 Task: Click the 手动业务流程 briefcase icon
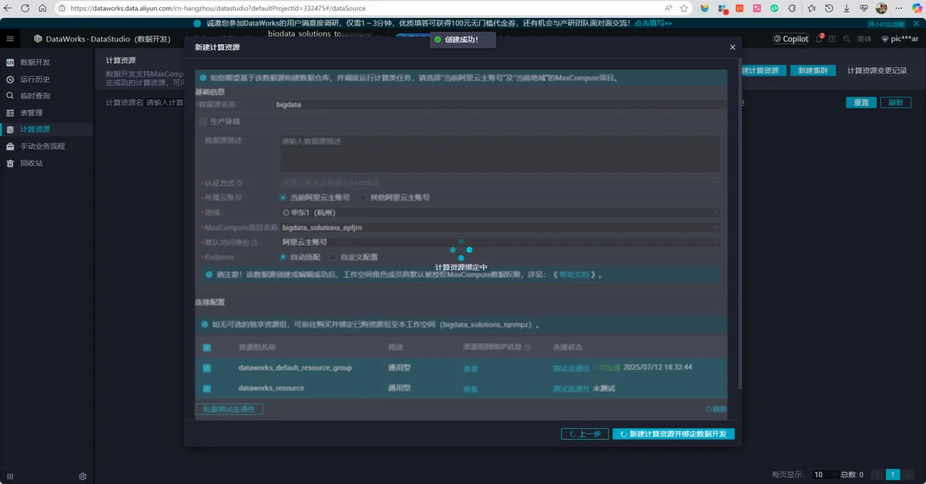[10, 146]
